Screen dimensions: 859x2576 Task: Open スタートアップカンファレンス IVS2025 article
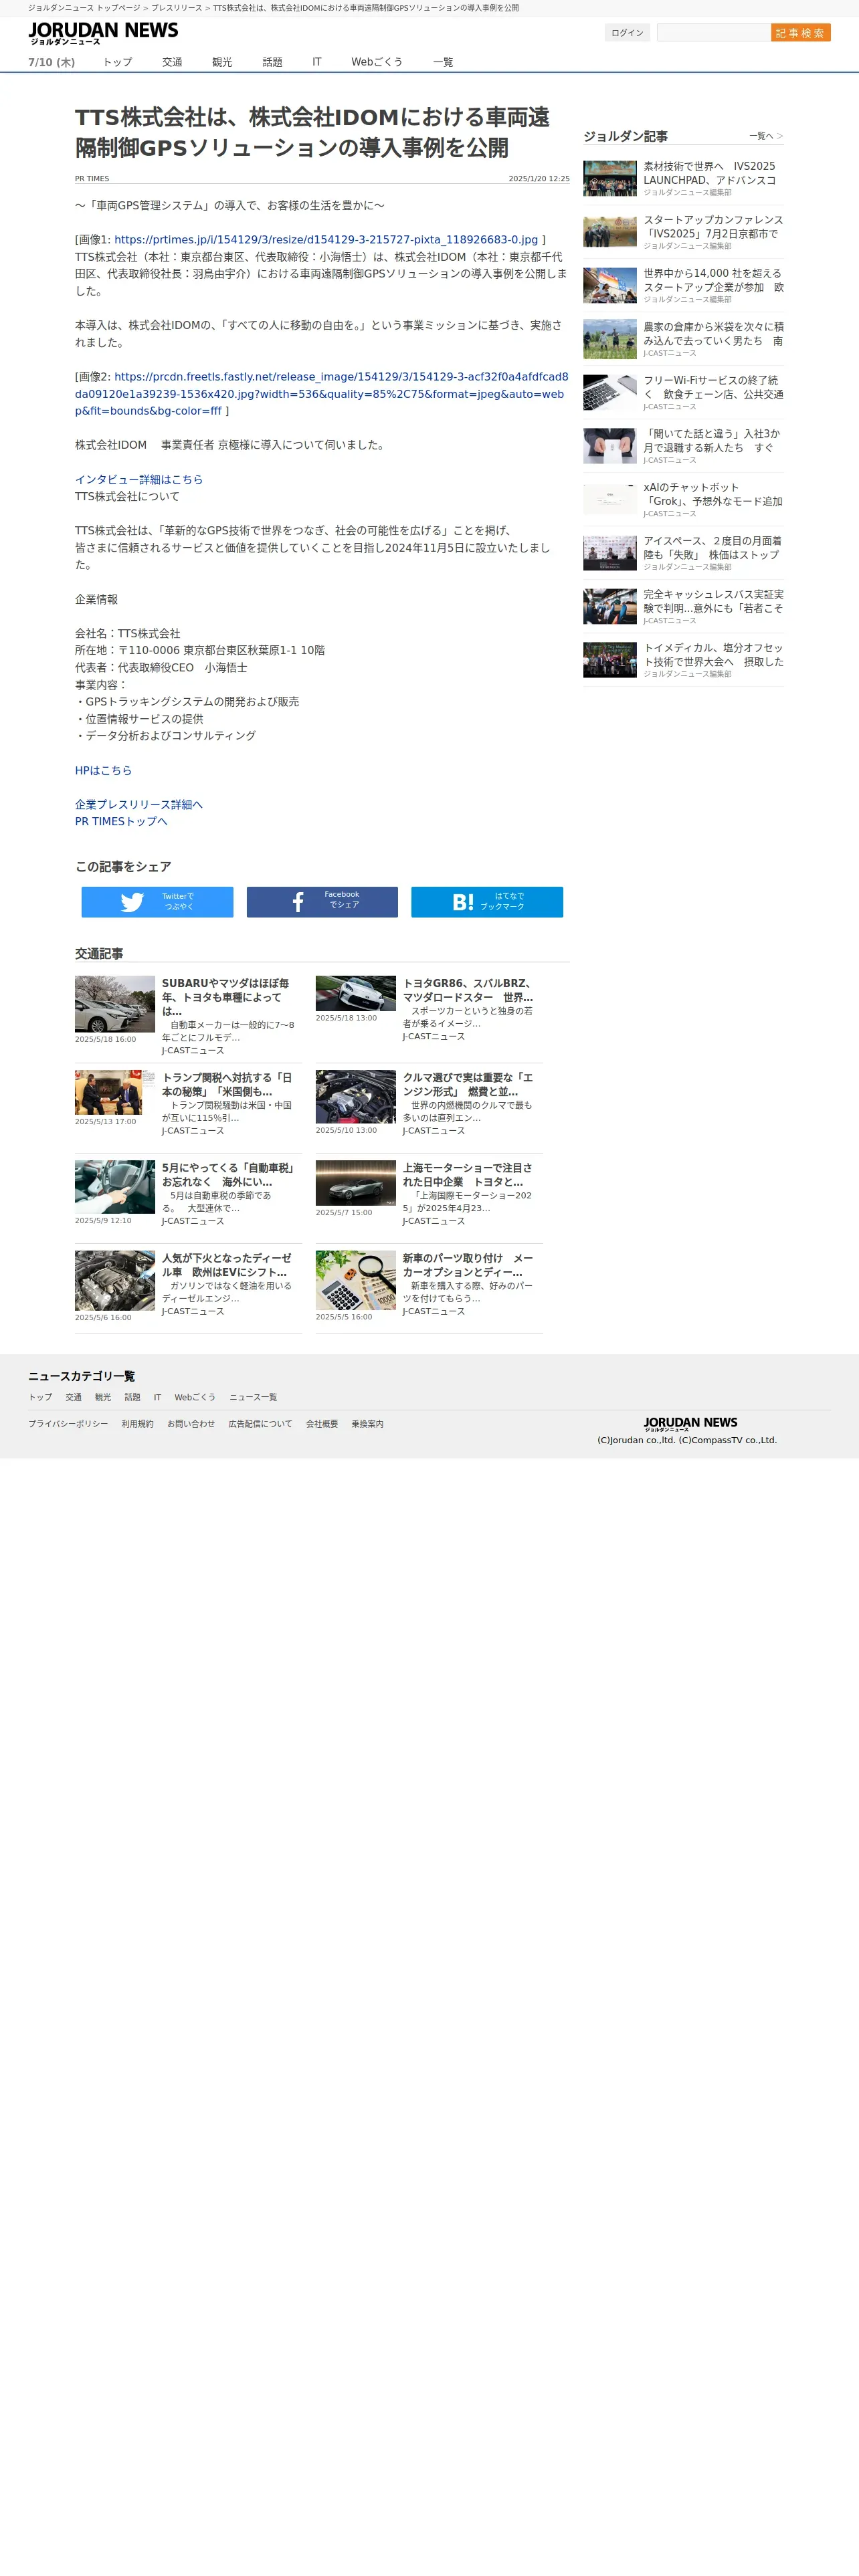point(713,227)
